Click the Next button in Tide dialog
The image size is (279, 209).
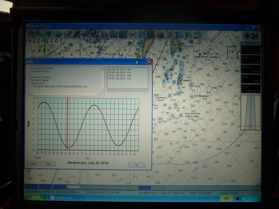point(49,164)
